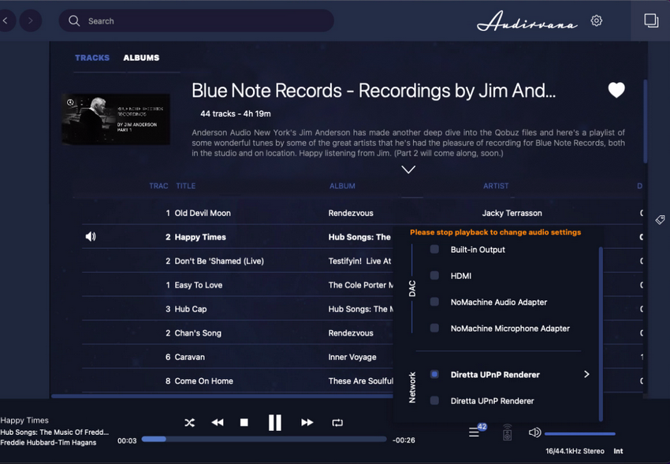The height and width of the screenshot is (464, 670).
Task: Open the tag editor panel icon
Action: [x=661, y=220]
